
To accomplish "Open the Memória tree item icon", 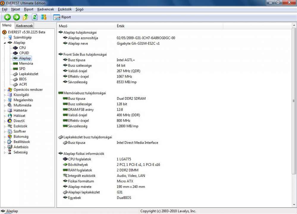I will [15, 64].
